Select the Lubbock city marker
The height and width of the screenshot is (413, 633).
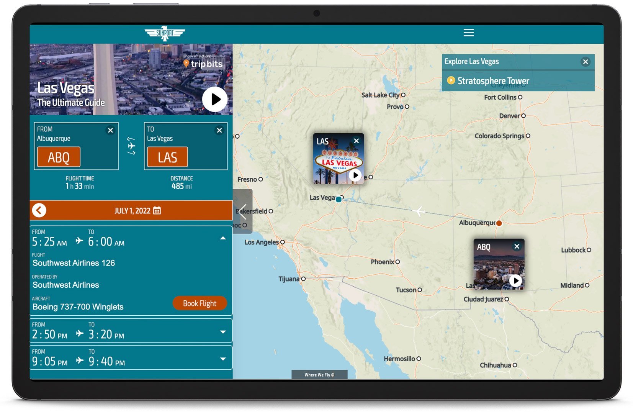point(589,250)
